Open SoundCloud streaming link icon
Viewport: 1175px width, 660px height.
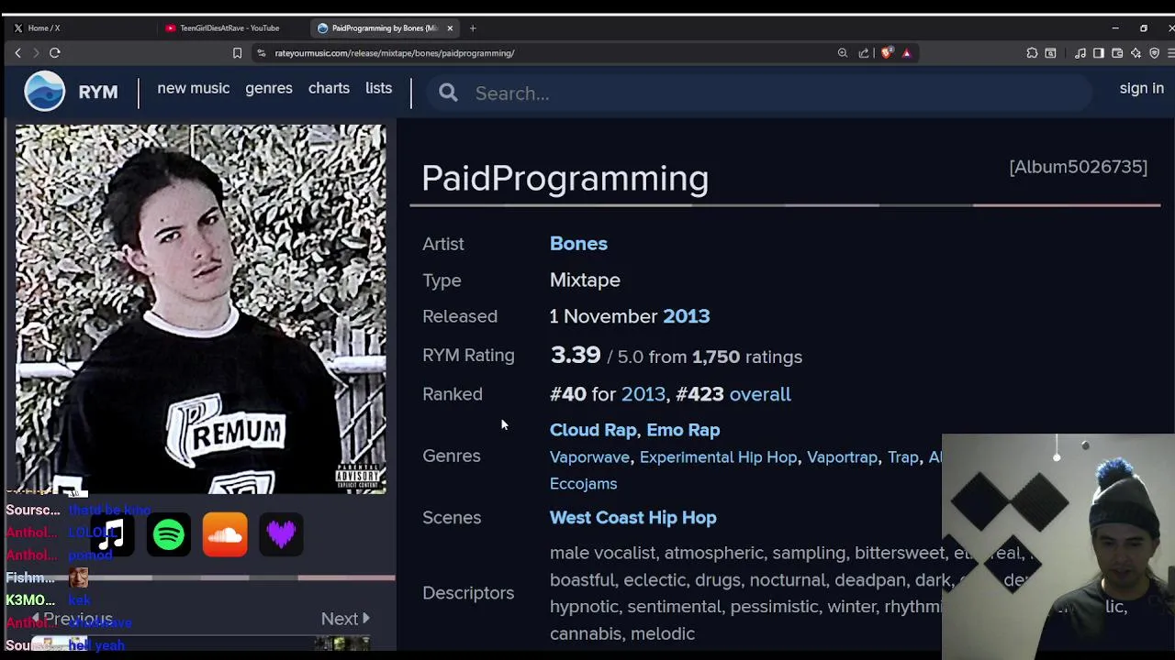(225, 534)
